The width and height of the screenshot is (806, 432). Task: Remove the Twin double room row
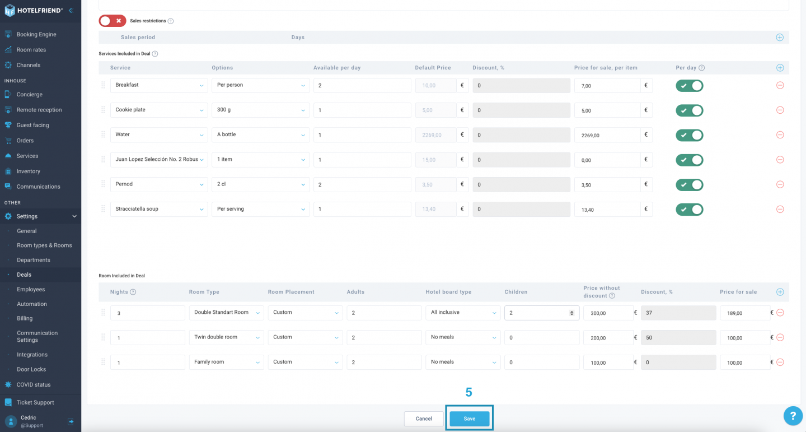(780, 337)
